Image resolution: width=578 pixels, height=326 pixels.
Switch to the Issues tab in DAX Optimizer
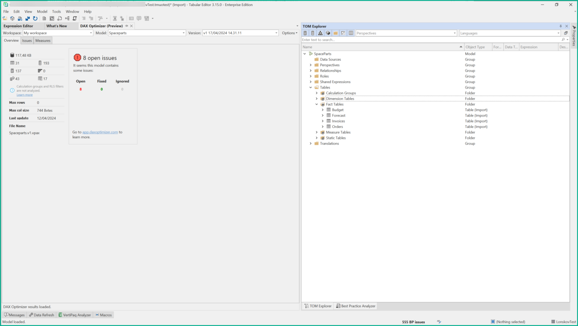(27, 40)
